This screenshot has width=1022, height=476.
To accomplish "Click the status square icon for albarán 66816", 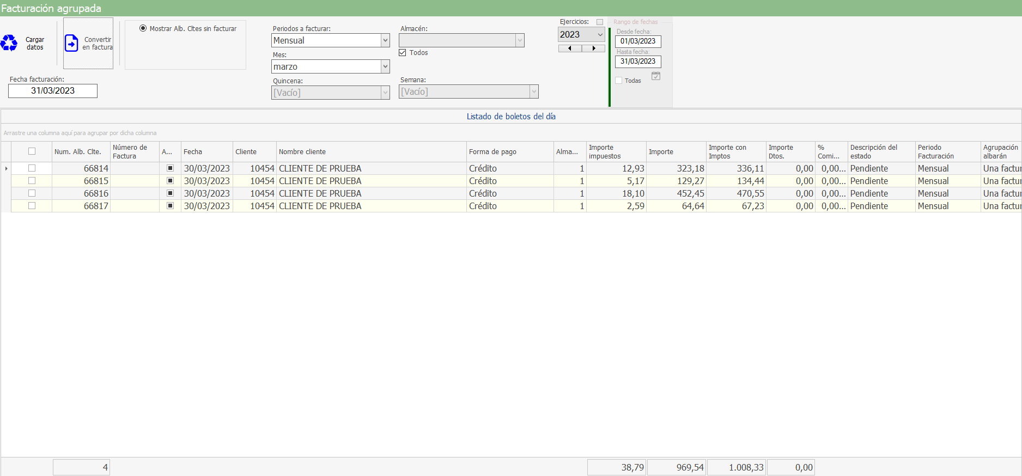I will click(x=170, y=193).
